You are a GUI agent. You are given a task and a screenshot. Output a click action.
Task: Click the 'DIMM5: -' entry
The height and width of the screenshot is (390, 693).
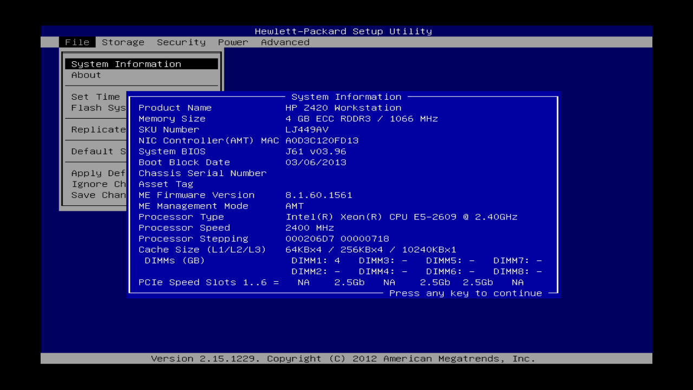pyautogui.click(x=450, y=261)
